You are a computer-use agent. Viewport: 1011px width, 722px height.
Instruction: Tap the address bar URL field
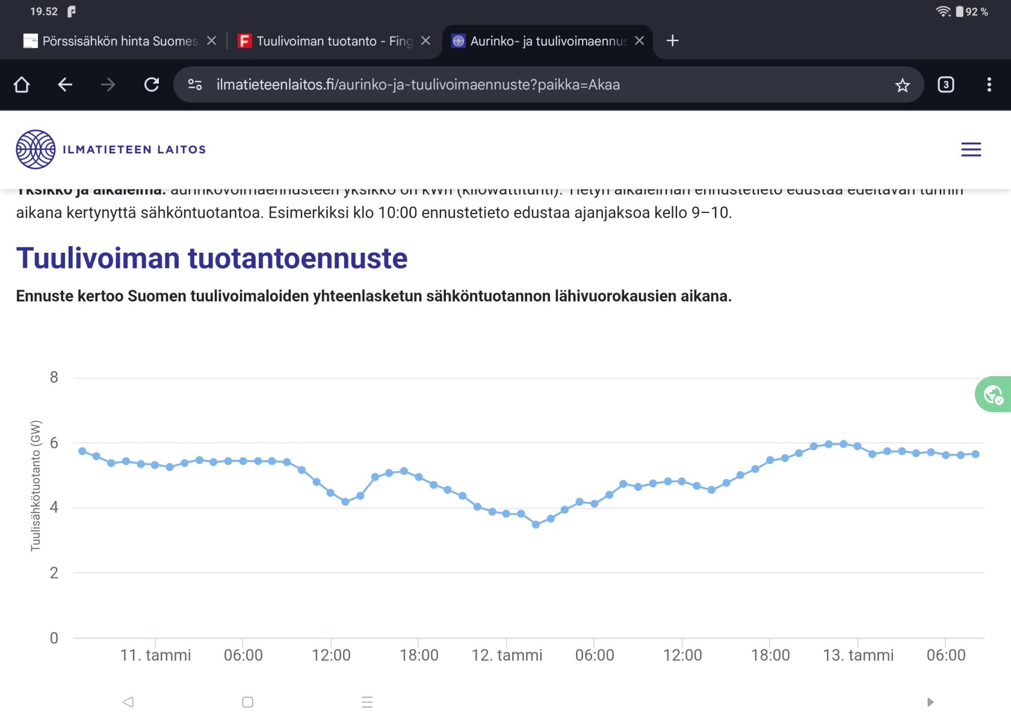(542, 85)
